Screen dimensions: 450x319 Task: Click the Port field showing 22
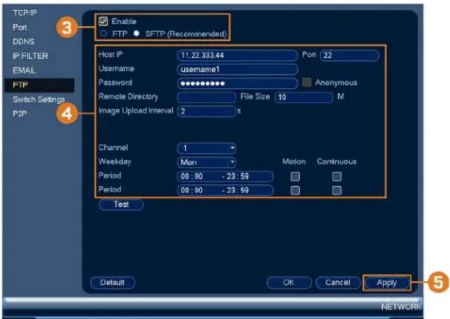(349, 56)
